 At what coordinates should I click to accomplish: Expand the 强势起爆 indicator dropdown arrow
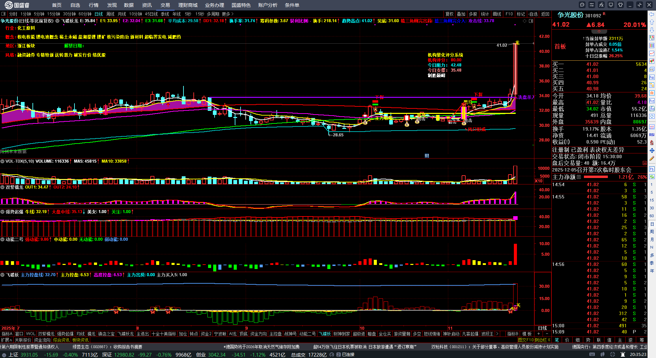[2, 212]
